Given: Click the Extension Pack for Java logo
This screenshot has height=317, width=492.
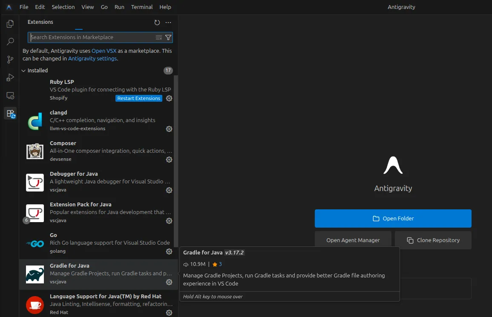Looking at the screenshot, I should [35, 213].
